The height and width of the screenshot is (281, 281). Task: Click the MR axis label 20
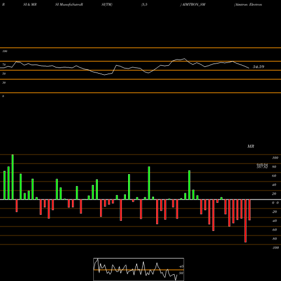pyautogui.click(x=274, y=194)
